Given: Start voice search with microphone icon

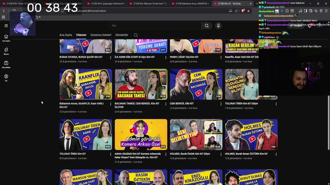Looking at the screenshot, I should pyautogui.click(x=218, y=26).
